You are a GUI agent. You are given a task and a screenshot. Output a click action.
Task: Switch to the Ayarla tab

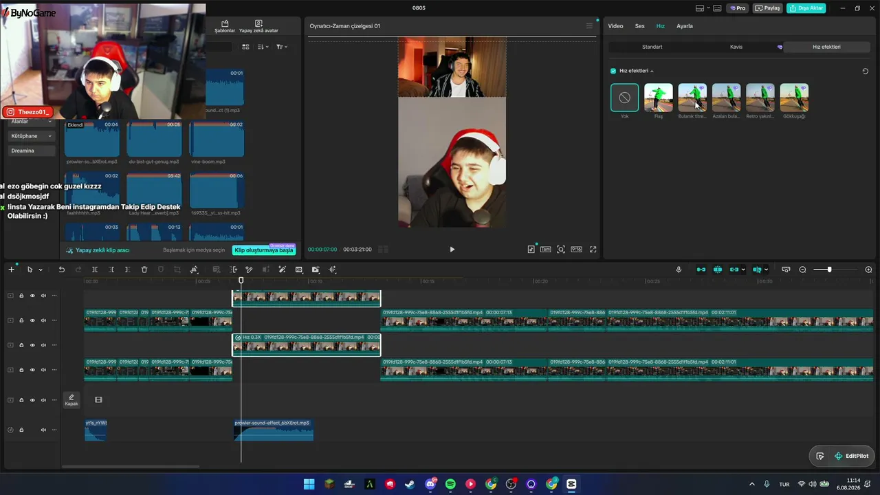click(x=685, y=26)
